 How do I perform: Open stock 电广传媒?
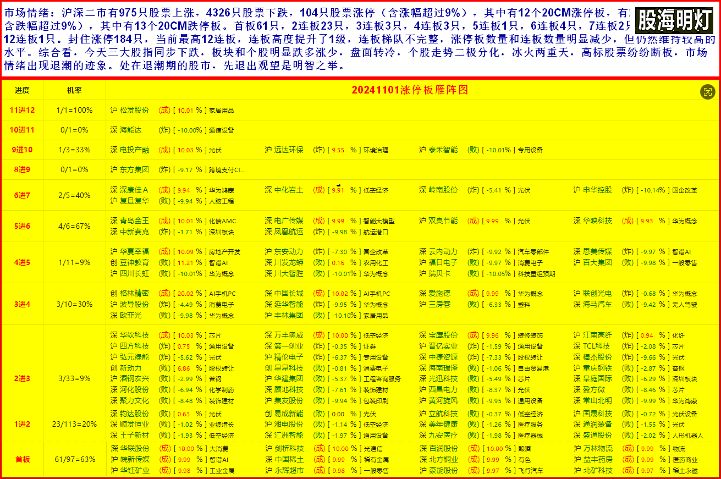pyautogui.click(x=289, y=221)
